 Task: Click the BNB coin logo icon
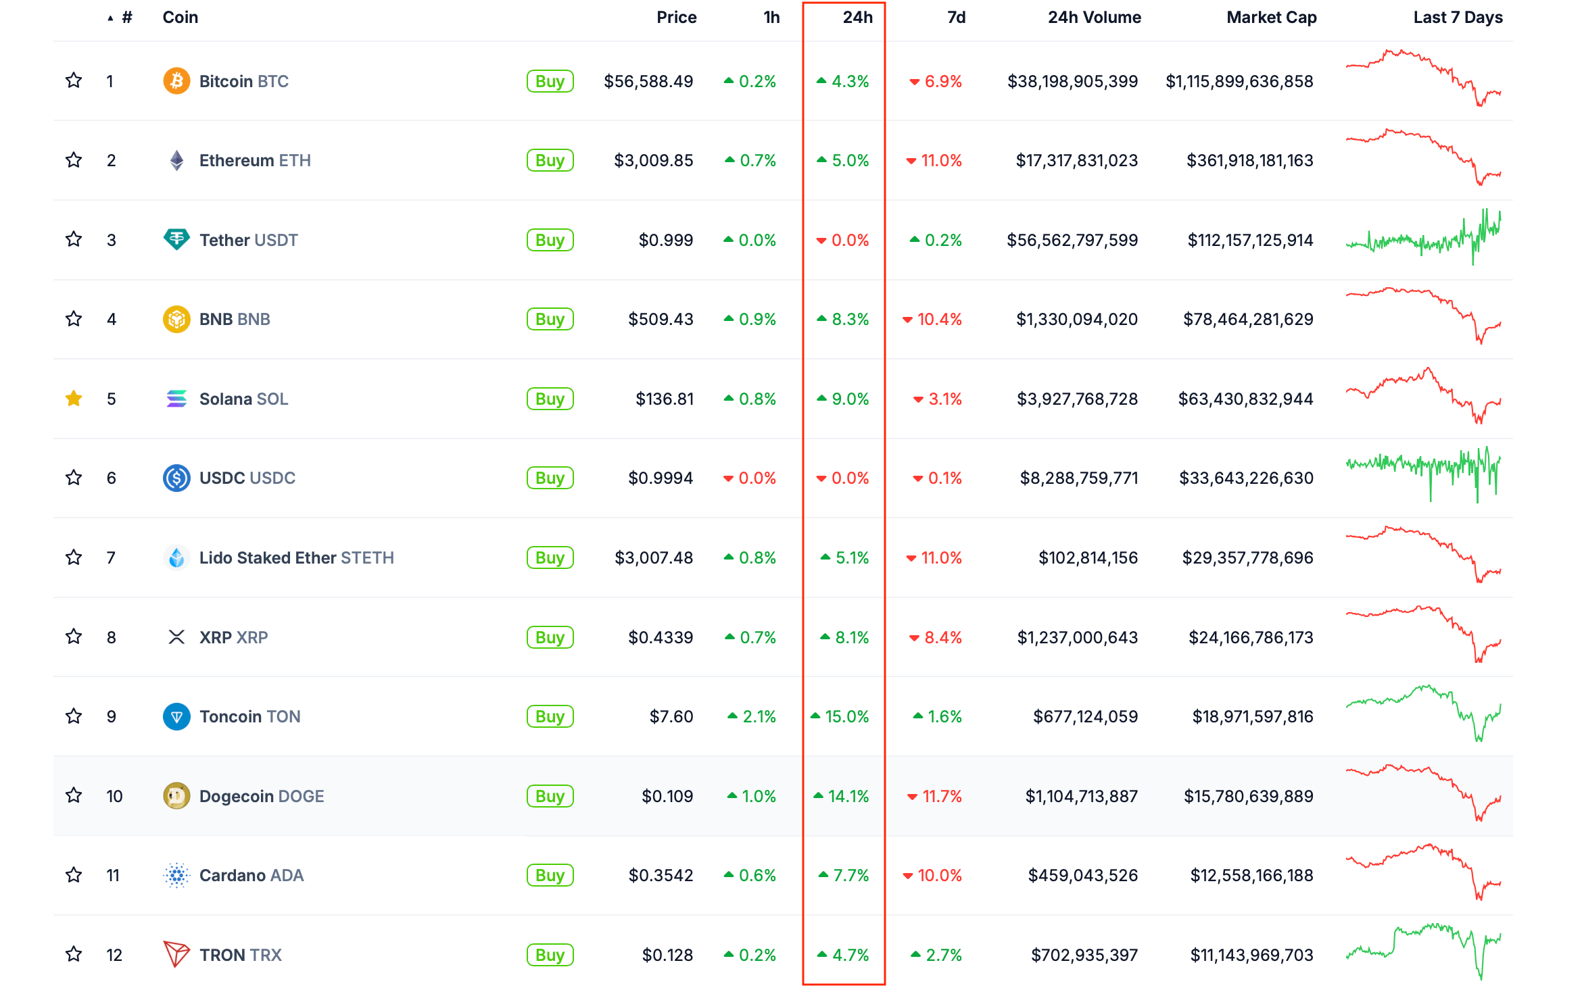pos(176,319)
